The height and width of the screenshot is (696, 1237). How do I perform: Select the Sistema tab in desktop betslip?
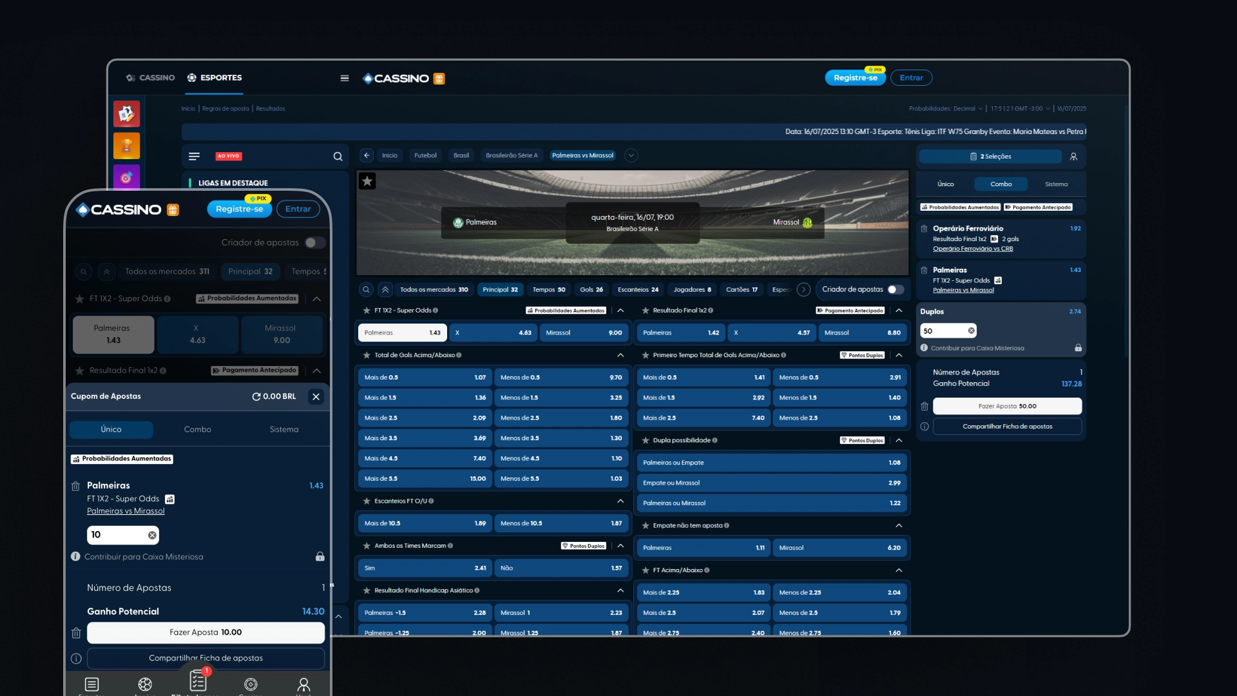[x=1056, y=184]
